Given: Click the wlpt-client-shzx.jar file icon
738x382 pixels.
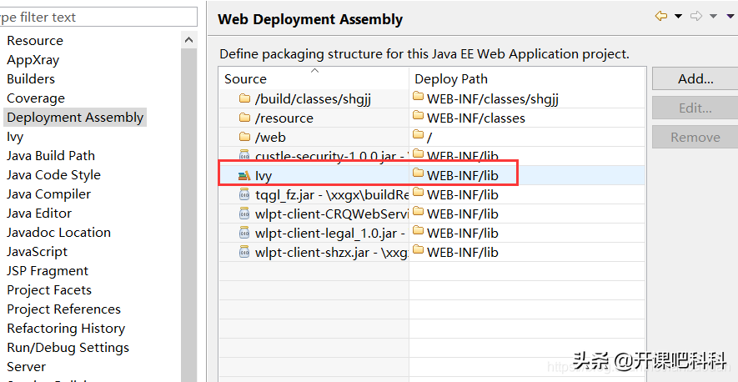Looking at the screenshot, I should [x=244, y=252].
